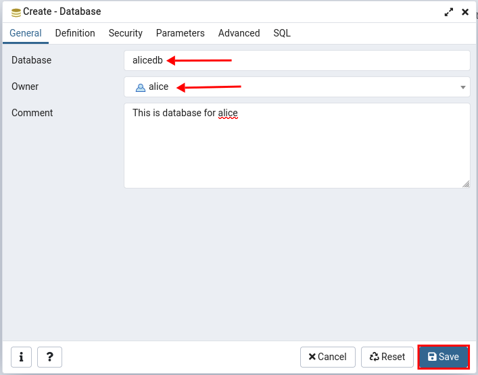
Task: Select the General tab
Action: coord(26,33)
